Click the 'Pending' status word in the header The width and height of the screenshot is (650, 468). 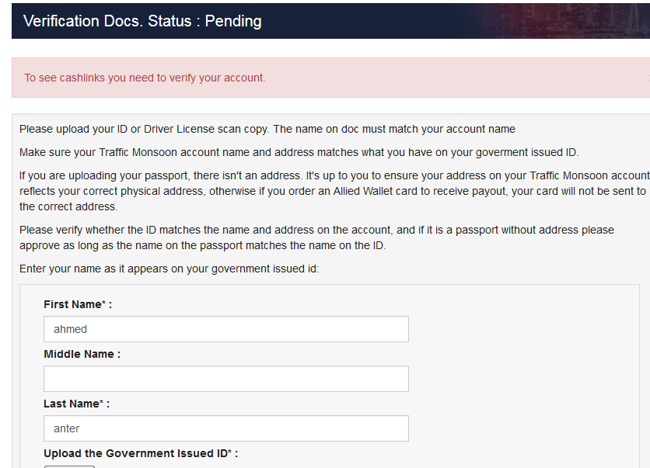tap(233, 21)
